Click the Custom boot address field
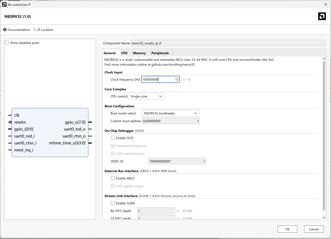Image resolution: width=331 pixels, height=239 pixels. coord(171,121)
